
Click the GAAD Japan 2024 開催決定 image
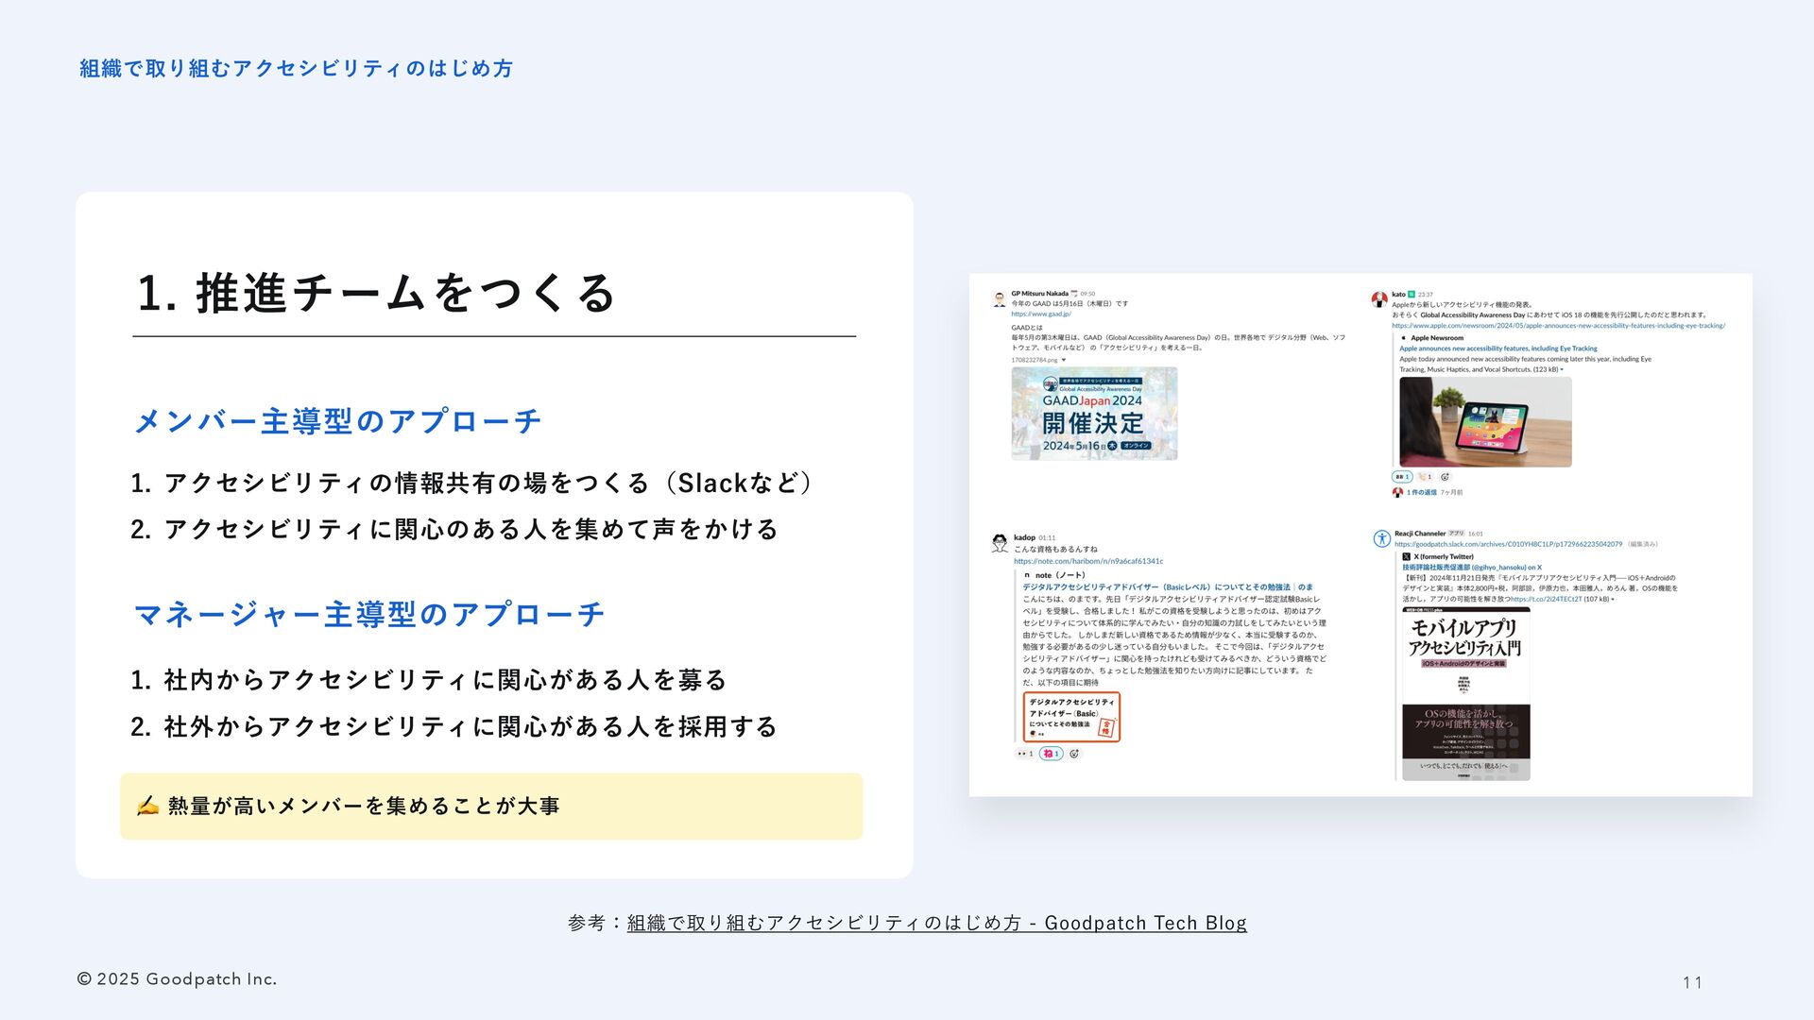point(1094,414)
